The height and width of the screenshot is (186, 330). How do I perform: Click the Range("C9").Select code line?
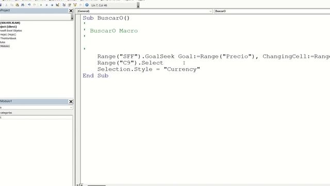click(130, 63)
